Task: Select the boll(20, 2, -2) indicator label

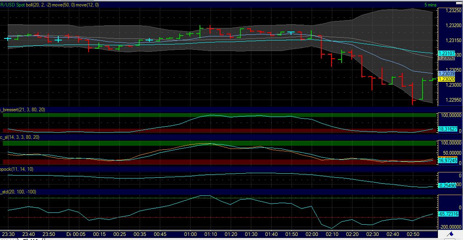Action: [x=38, y=5]
